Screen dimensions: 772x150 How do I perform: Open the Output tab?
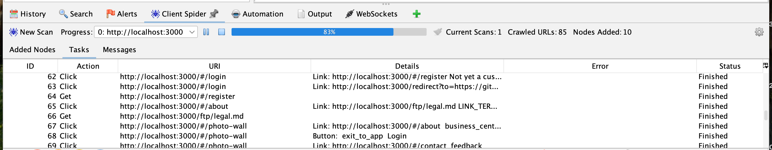point(315,14)
